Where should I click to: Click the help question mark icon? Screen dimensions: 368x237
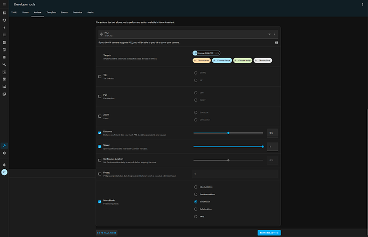tap(276, 42)
